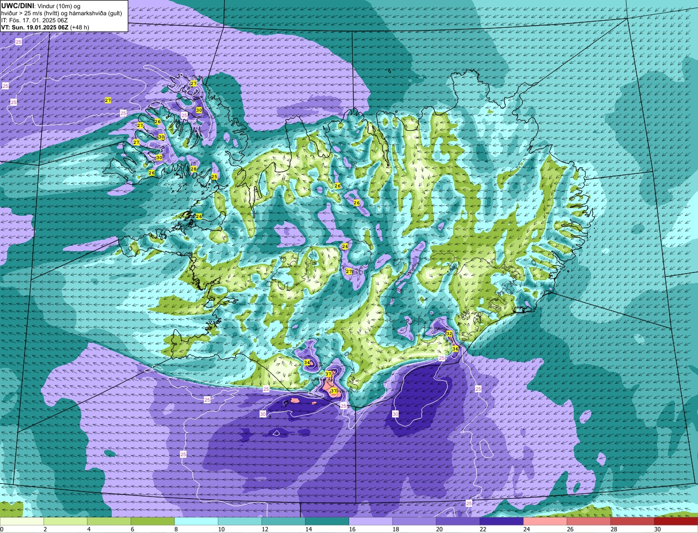Click the 28–30 m/s red legend swatch

click(633, 521)
